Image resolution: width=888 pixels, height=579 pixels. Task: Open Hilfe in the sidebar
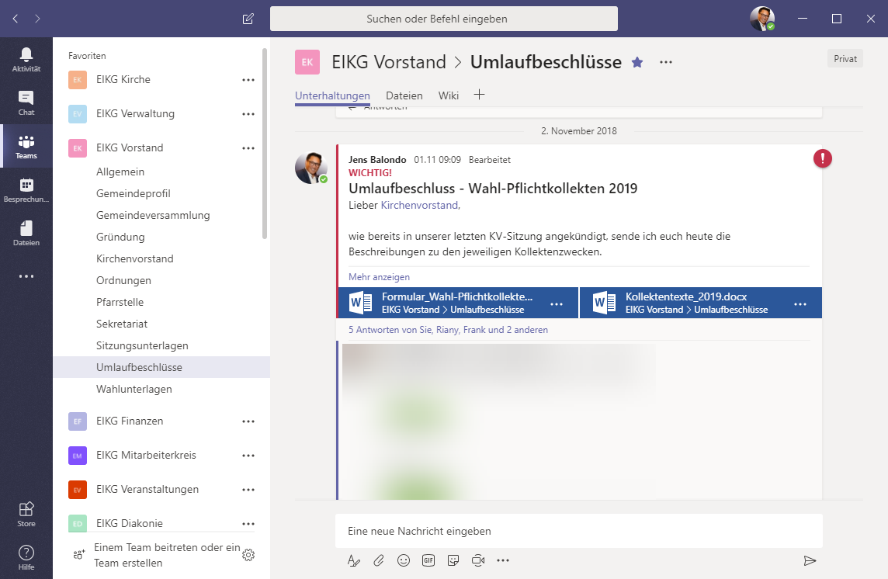coord(26,557)
